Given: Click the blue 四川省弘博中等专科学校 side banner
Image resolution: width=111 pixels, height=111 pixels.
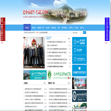Looking at the screenshot, I should [x=107, y=29].
